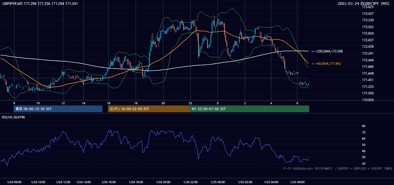Screen dimensions: 394x185
Task: Click hour tick 10 on price chart axis
Action: point(38,103)
